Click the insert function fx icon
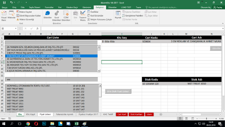Screen dimensions: 225x127 (x=38, y=28)
